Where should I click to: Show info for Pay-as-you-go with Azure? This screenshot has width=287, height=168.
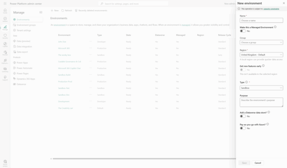pos(268,124)
